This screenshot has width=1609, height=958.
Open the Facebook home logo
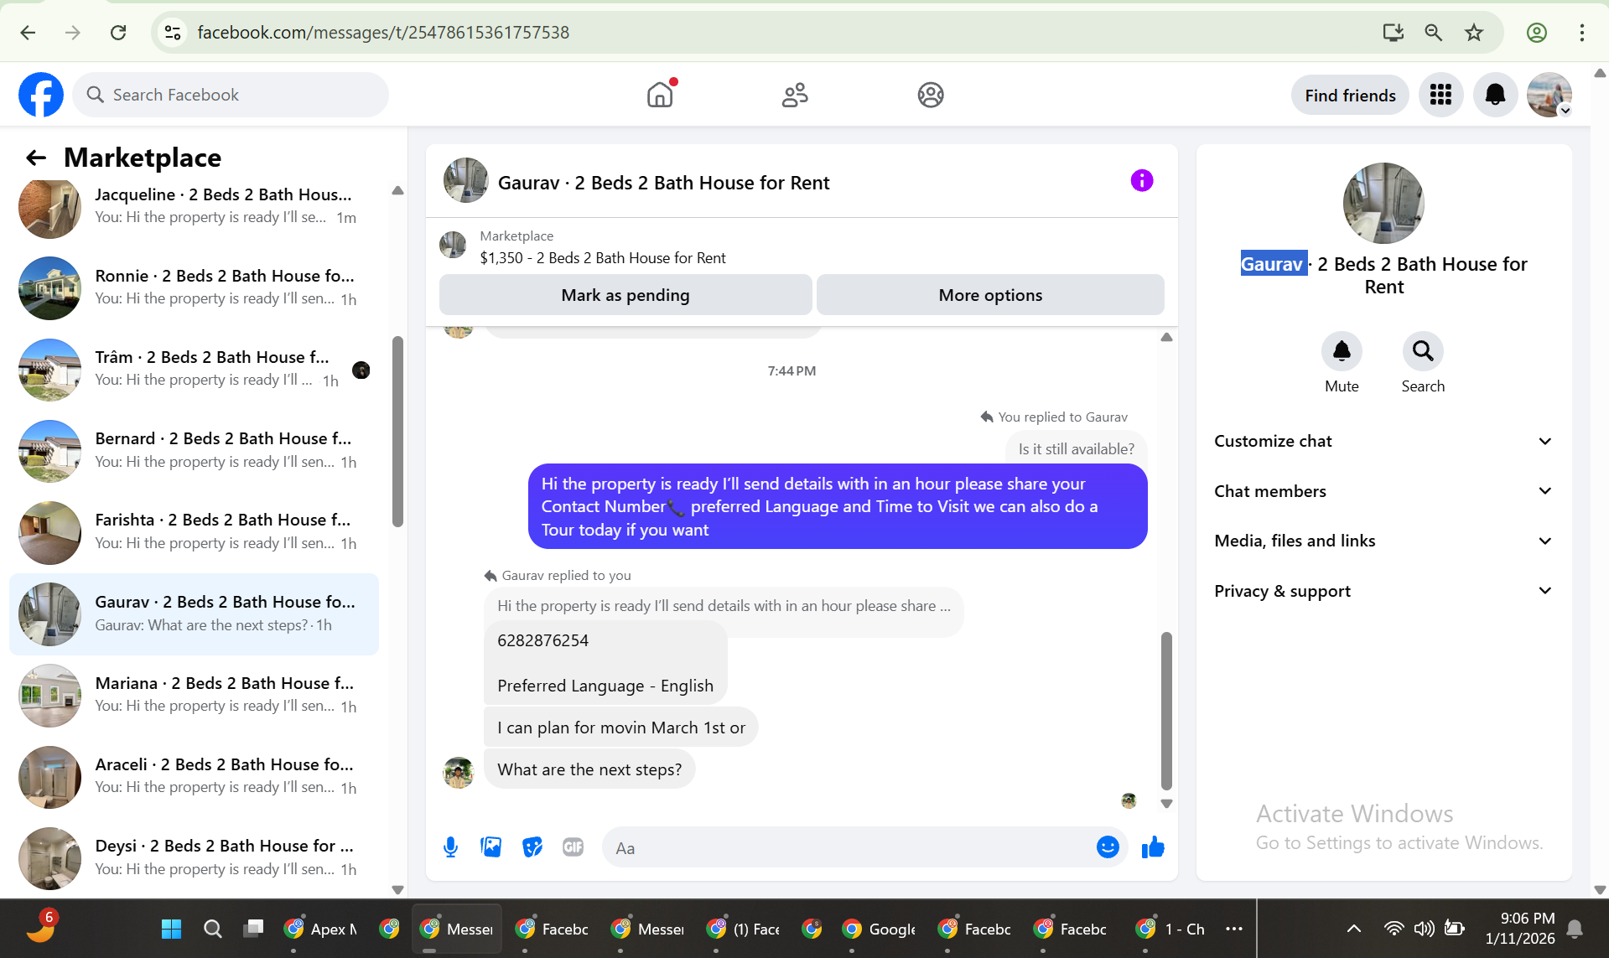click(x=41, y=95)
